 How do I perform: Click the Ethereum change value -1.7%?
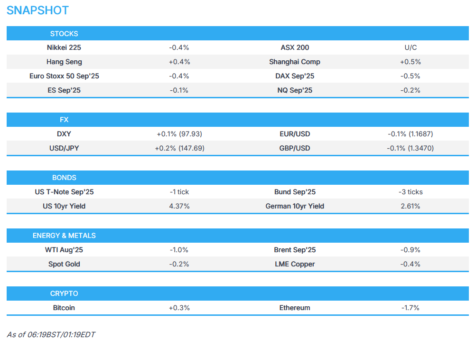pyautogui.click(x=410, y=308)
